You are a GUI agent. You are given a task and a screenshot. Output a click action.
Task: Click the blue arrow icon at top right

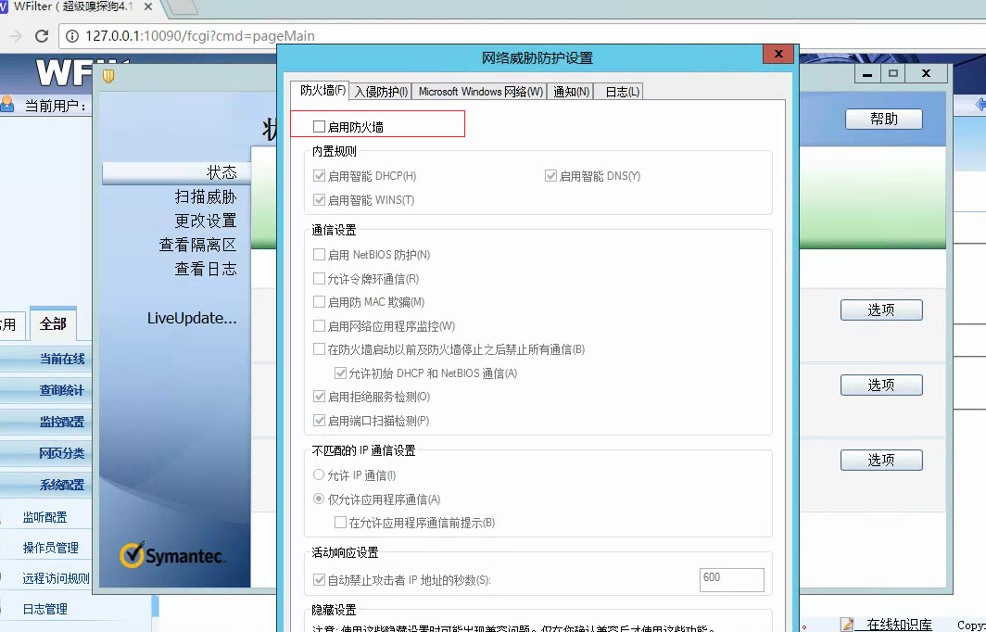[x=980, y=105]
